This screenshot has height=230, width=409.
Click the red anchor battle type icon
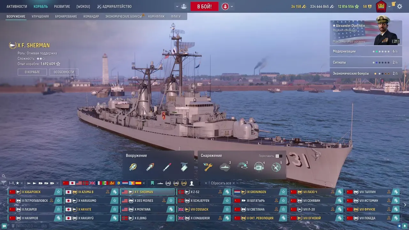coord(225,6)
